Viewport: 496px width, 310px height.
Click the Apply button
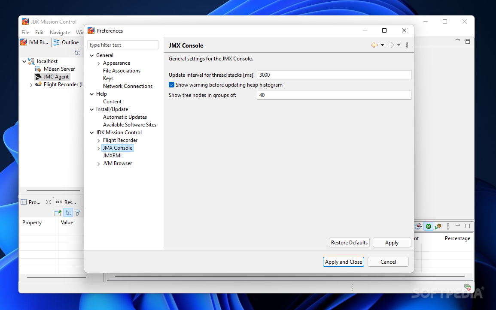click(x=392, y=242)
